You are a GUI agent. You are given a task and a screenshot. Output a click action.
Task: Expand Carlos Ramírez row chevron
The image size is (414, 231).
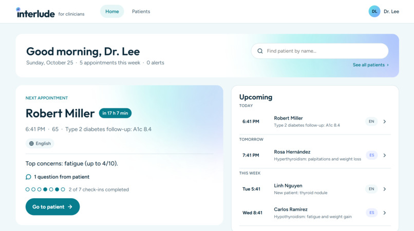385,213
